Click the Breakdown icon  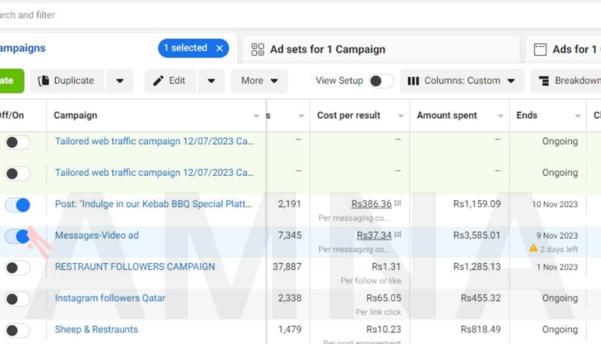click(544, 81)
